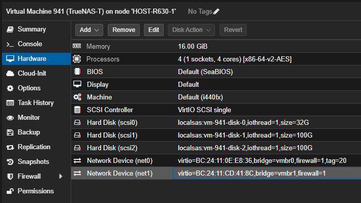Select the vm-941-disk-2 disk entry
The width and height of the screenshot is (361, 203).
[245, 148]
